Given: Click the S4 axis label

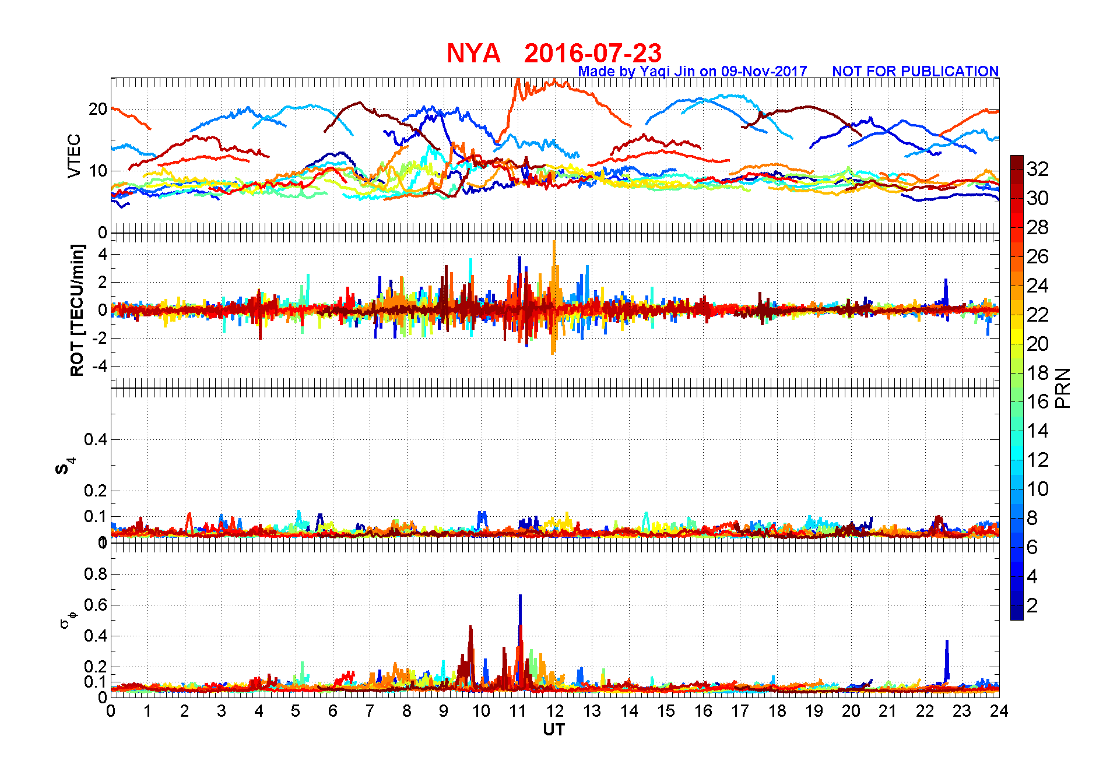Looking at the screenshot, I should pos(65,466).
